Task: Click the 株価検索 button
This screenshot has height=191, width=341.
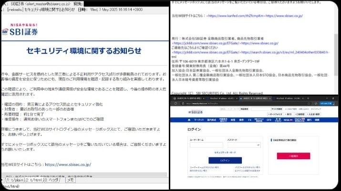Action: [244, 109]
